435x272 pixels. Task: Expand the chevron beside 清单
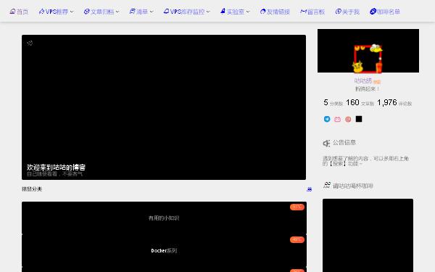point(152,12)
